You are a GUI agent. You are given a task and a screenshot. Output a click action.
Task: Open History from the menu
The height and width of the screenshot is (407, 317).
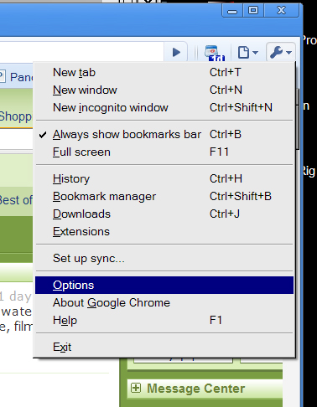point(164,178)
